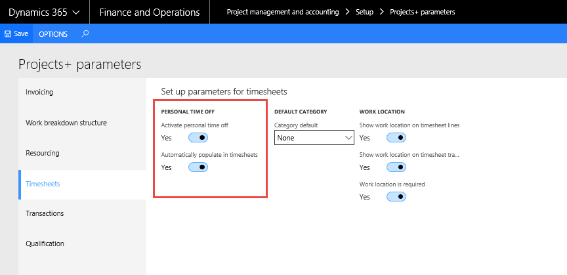Toggle Activate personal time off switch

point(198,138)
